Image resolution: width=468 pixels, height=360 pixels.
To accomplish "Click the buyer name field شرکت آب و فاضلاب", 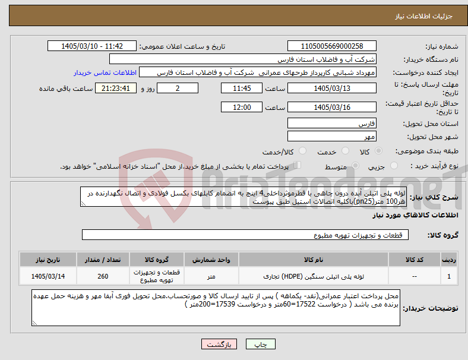I will pyautogui.click(x=243, y=59).
